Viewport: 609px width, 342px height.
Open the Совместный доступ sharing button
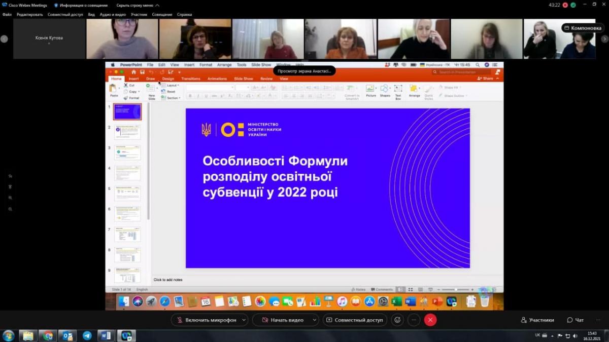click(x=354, y=320)
